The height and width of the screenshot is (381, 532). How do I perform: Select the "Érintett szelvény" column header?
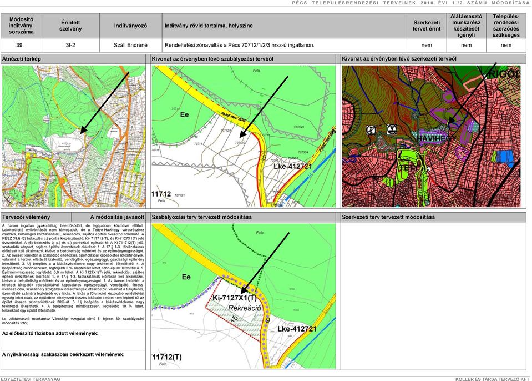pos(70,26)
